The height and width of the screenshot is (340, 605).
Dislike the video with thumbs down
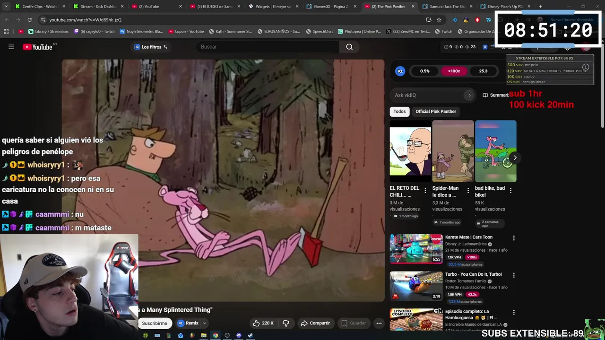coord(285,323)
